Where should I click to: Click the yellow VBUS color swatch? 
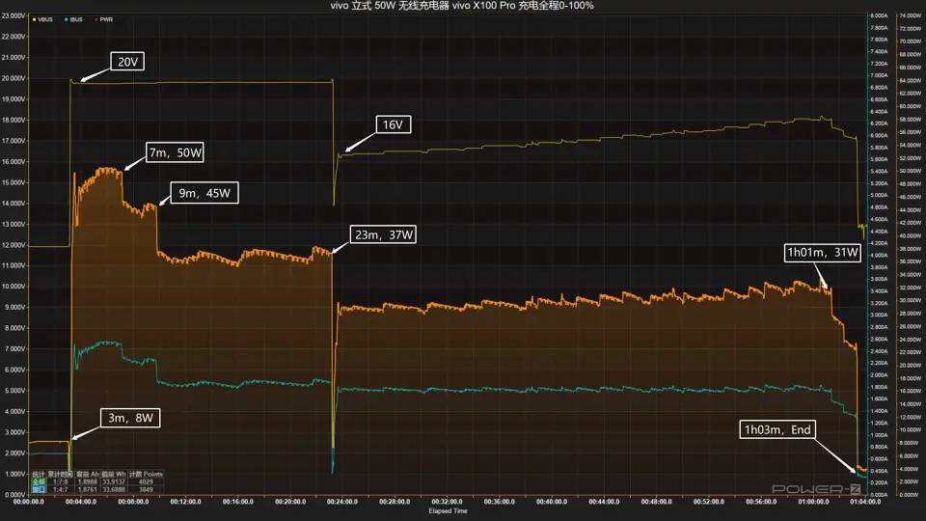pos(35,19)
